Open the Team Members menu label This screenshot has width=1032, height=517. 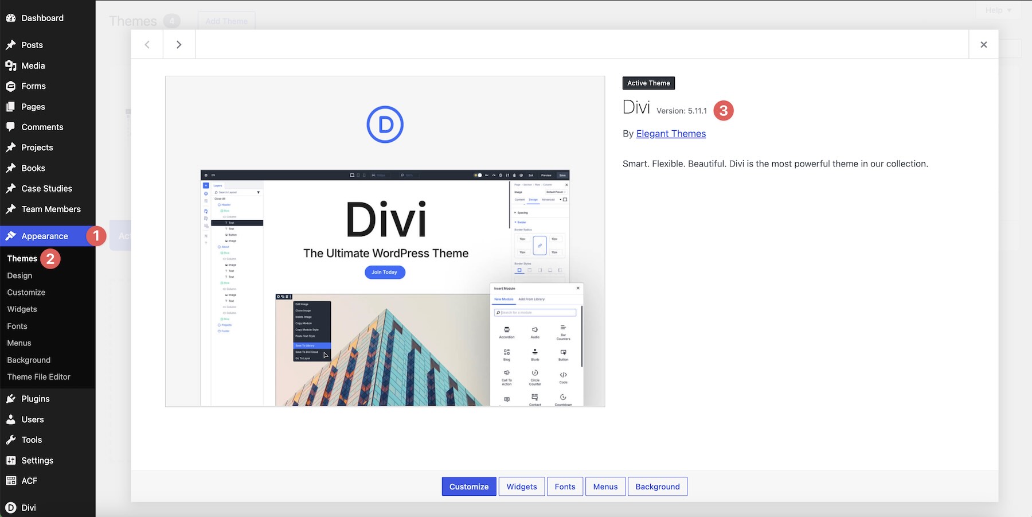tap(51, 209)
